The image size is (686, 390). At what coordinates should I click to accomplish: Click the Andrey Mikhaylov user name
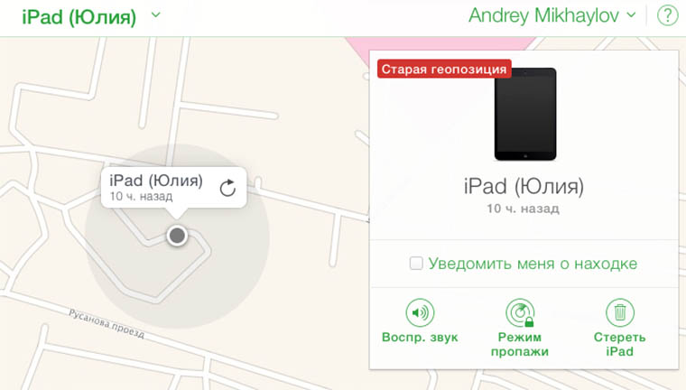point(543,15)
